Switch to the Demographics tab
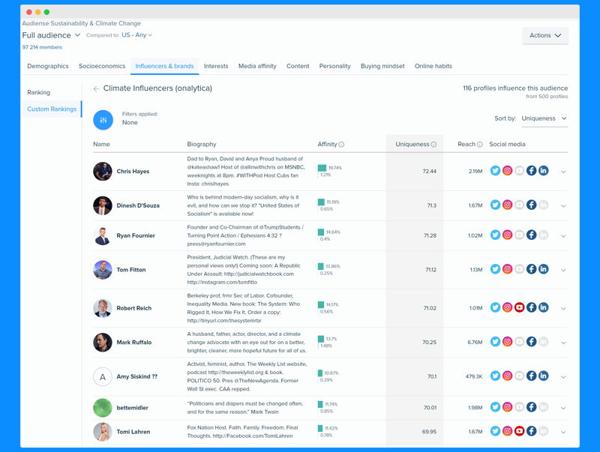The height and width of the screenshot is (452, 600). coord(48,66)
